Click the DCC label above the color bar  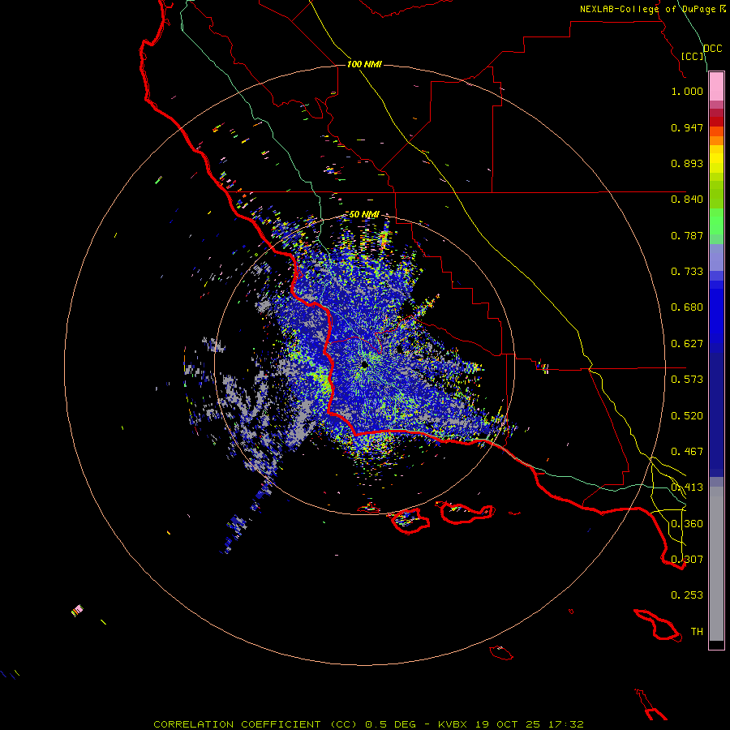click(x=713, y=49)
